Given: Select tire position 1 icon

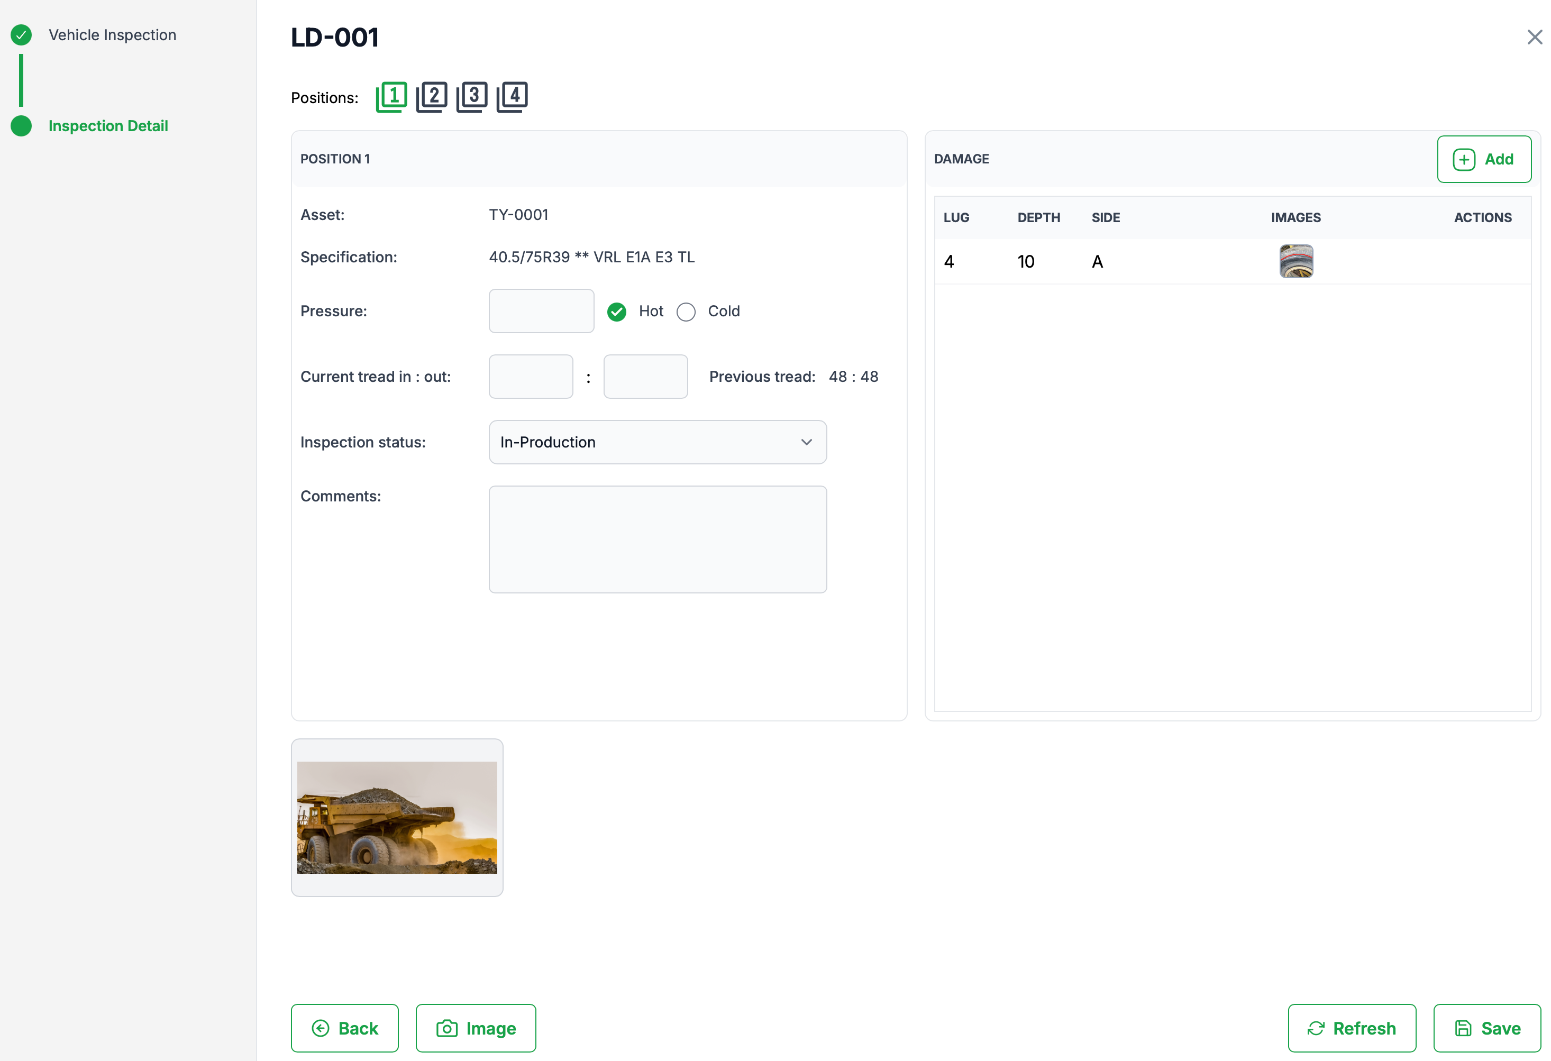Looking at the screenshot, I should tap(392, 97).
